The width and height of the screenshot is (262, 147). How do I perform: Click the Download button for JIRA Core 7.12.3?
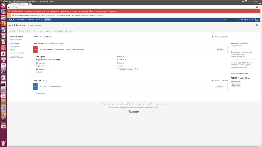(219, 87)
